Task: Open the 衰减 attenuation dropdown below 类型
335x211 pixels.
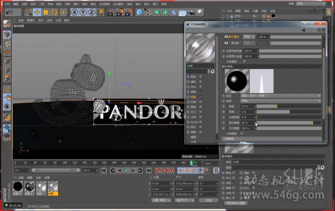Action: tap(281, 101)
